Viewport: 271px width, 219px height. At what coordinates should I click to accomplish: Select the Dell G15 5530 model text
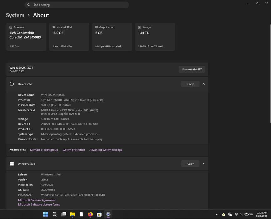[x=17, y=71]
